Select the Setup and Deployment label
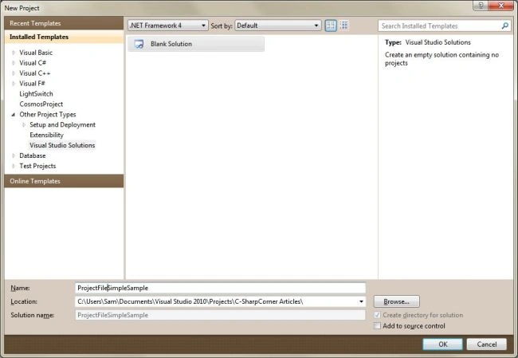This screenshot has height=358, width=518. [x=62, y=124]
